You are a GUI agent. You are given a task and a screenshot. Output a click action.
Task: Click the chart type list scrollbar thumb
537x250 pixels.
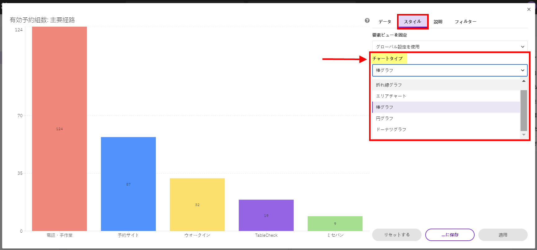click(524, 110)
